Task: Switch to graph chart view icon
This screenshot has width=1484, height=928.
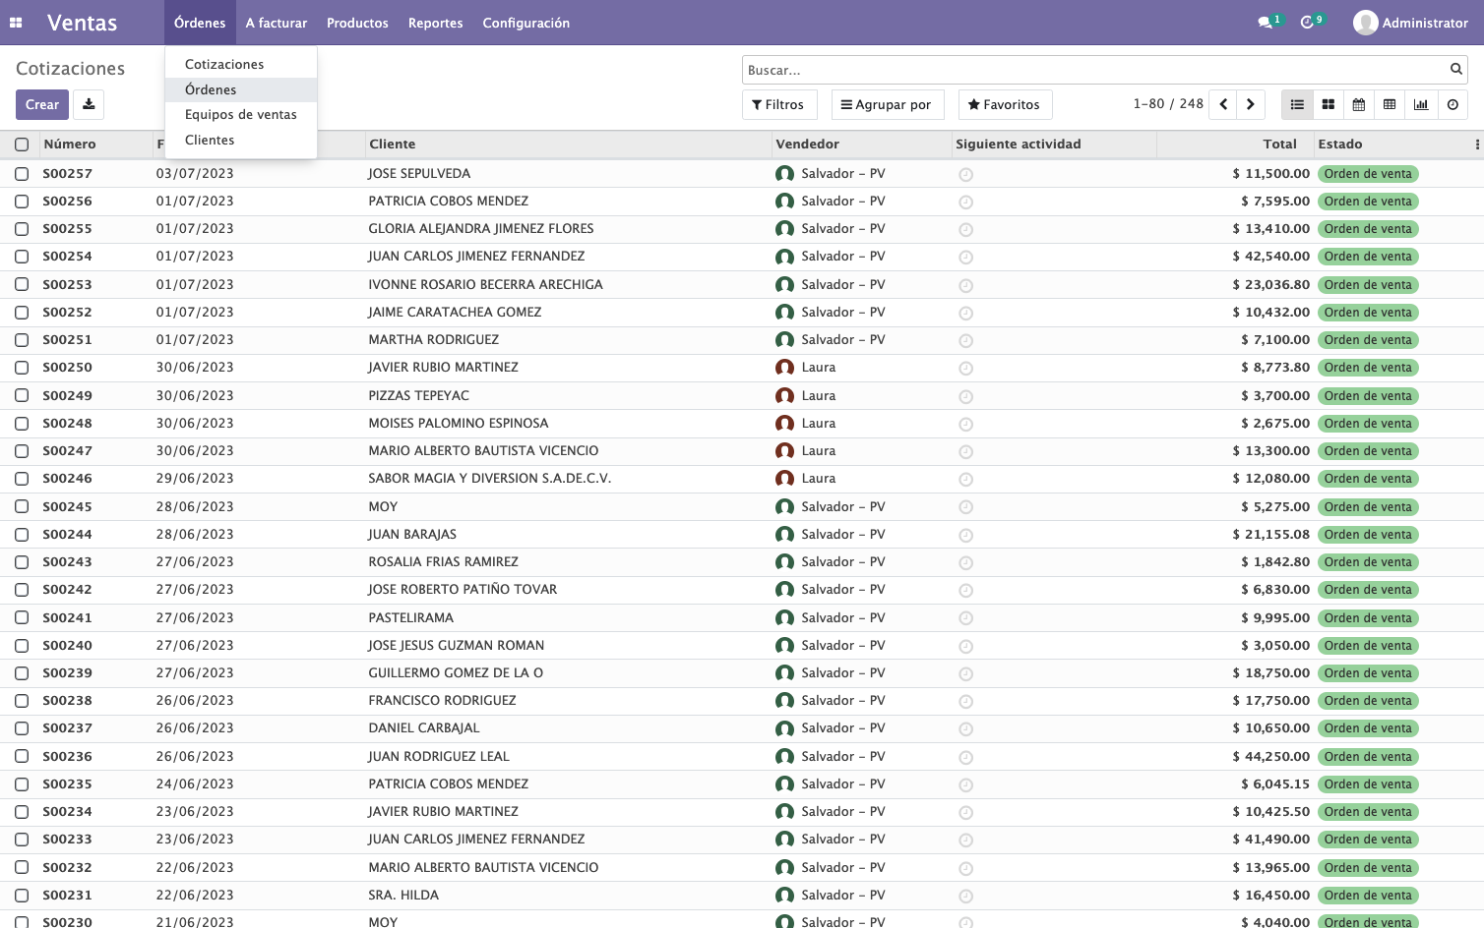Action: pos(1421,104)
